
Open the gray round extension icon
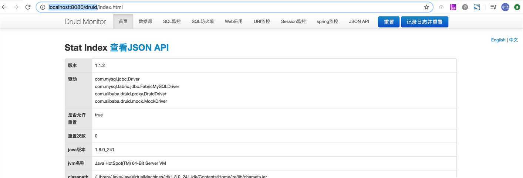[x=465, y=7]
